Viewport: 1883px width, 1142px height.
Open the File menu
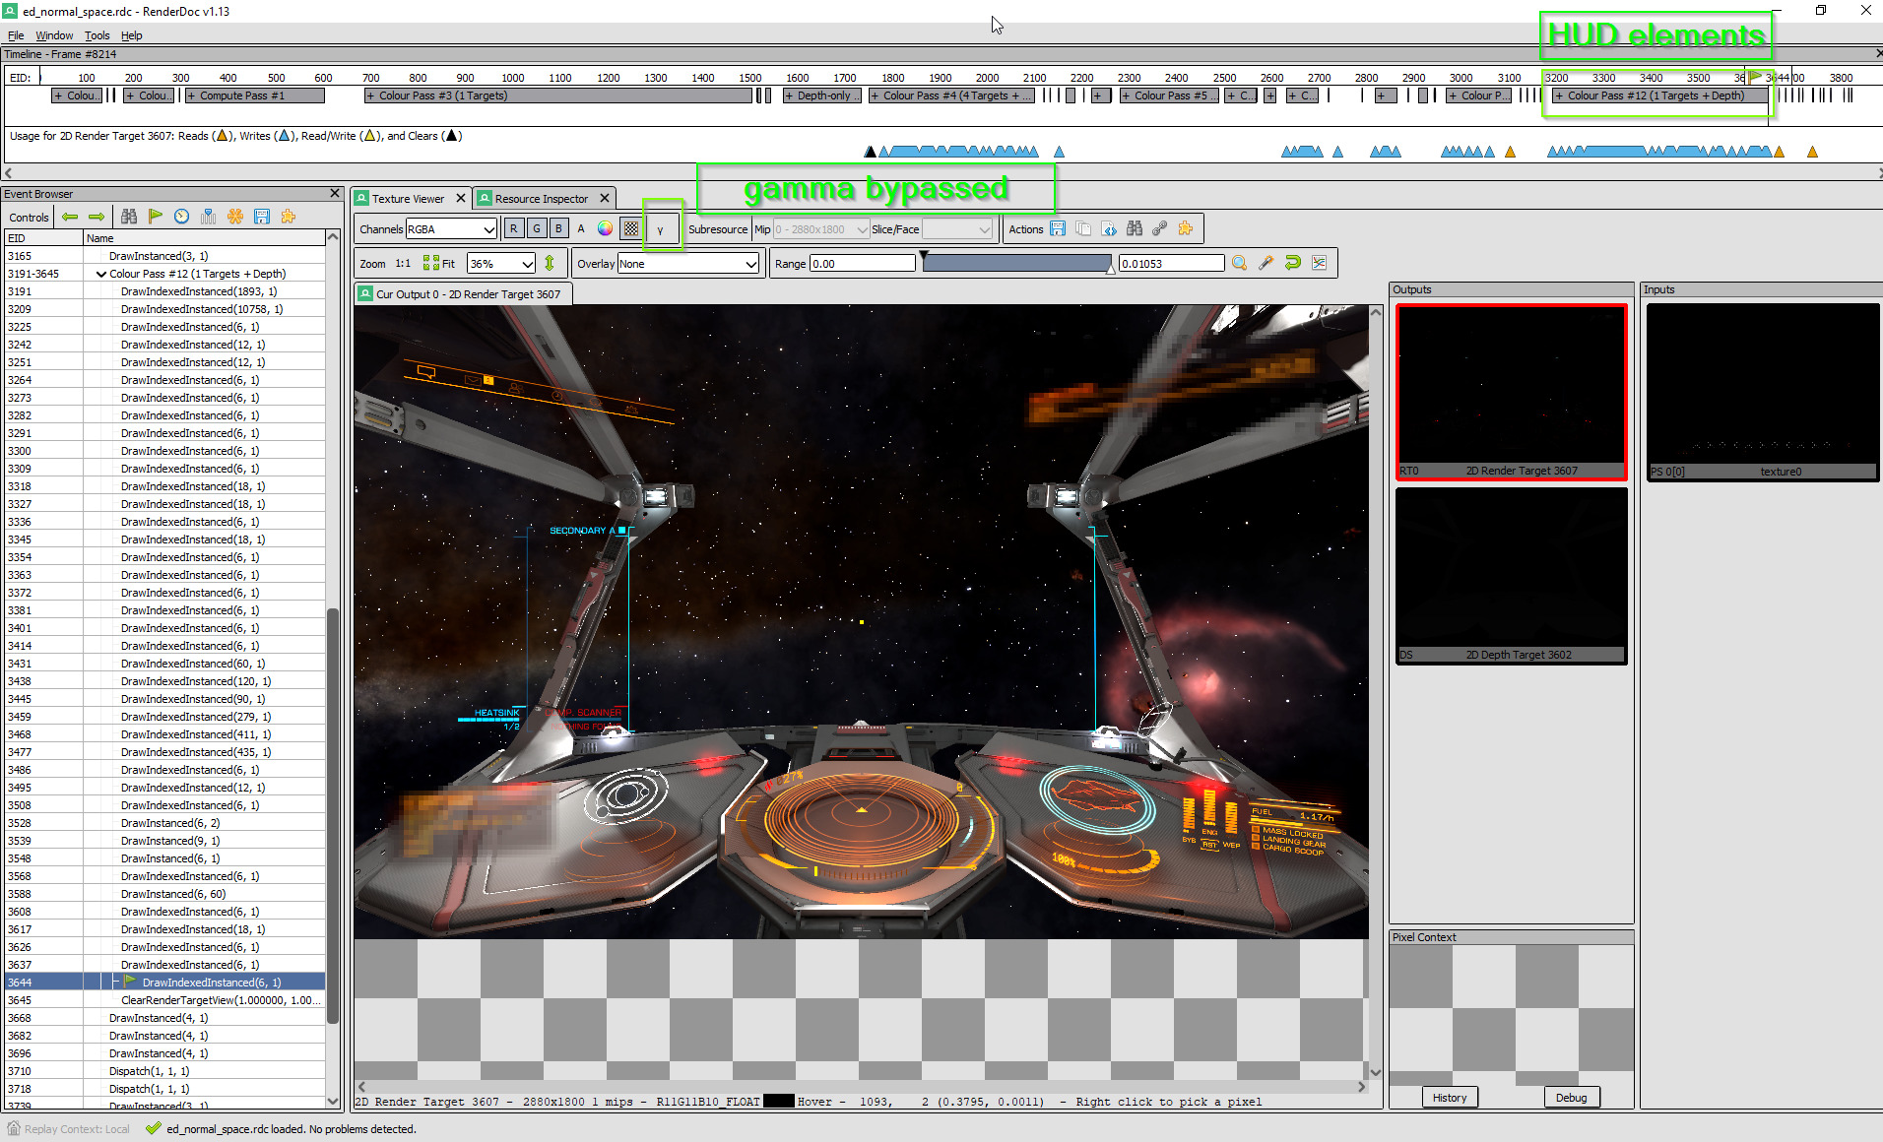pos(16,35)
